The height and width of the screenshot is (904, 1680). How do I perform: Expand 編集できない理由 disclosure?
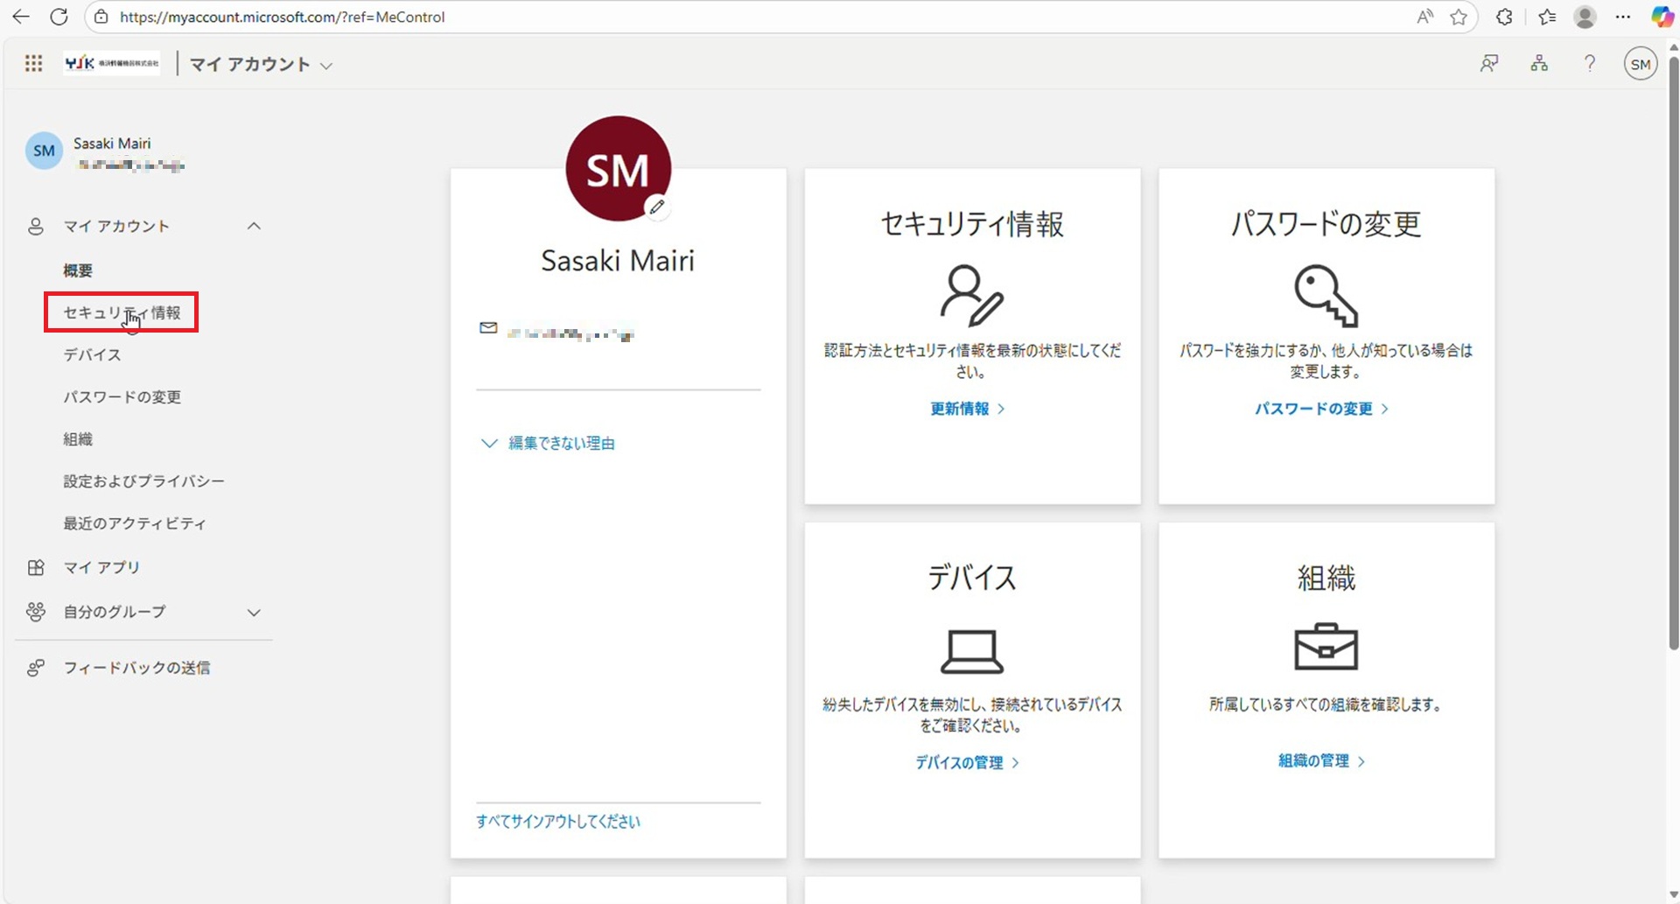(x=549, y=444)
